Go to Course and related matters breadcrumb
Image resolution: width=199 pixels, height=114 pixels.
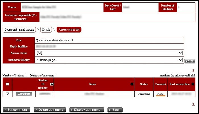pos(19,30)
